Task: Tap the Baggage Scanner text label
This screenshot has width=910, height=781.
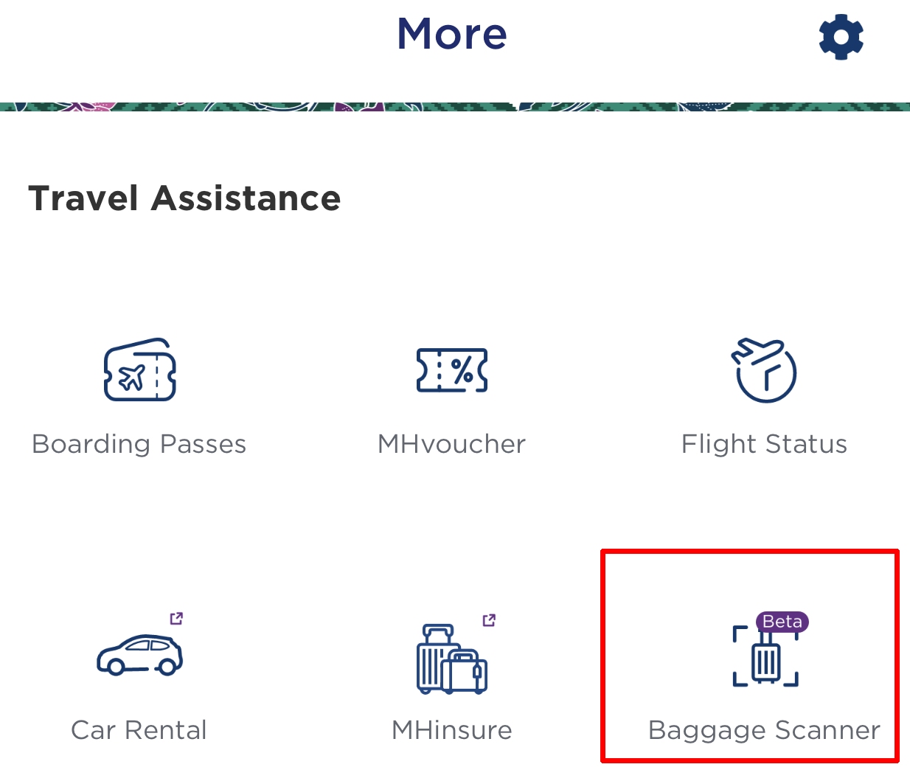Action: pyautogui.click(x=764, y=730)
